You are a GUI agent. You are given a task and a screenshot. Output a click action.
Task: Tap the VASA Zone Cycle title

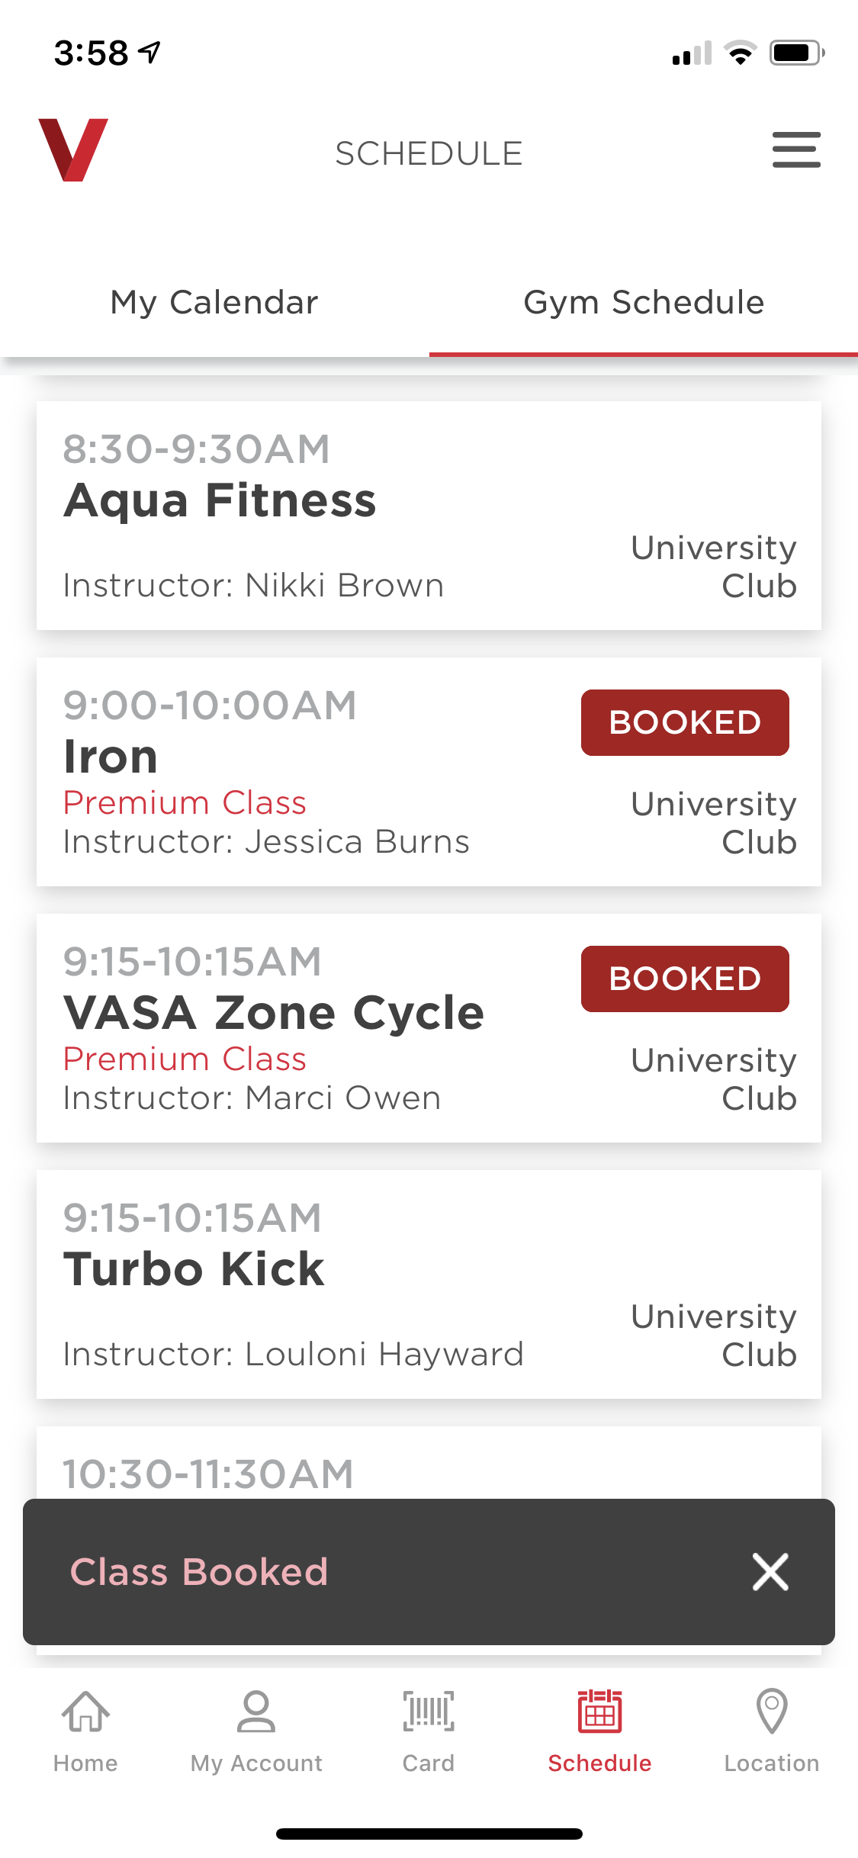point(274,1014)
